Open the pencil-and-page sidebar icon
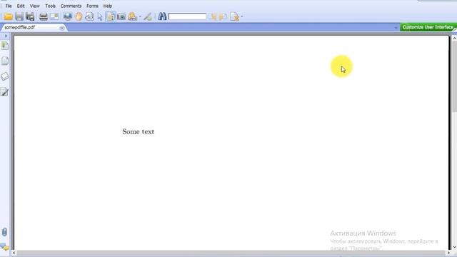This screenshot has width=457, height=257. [5, 92]
